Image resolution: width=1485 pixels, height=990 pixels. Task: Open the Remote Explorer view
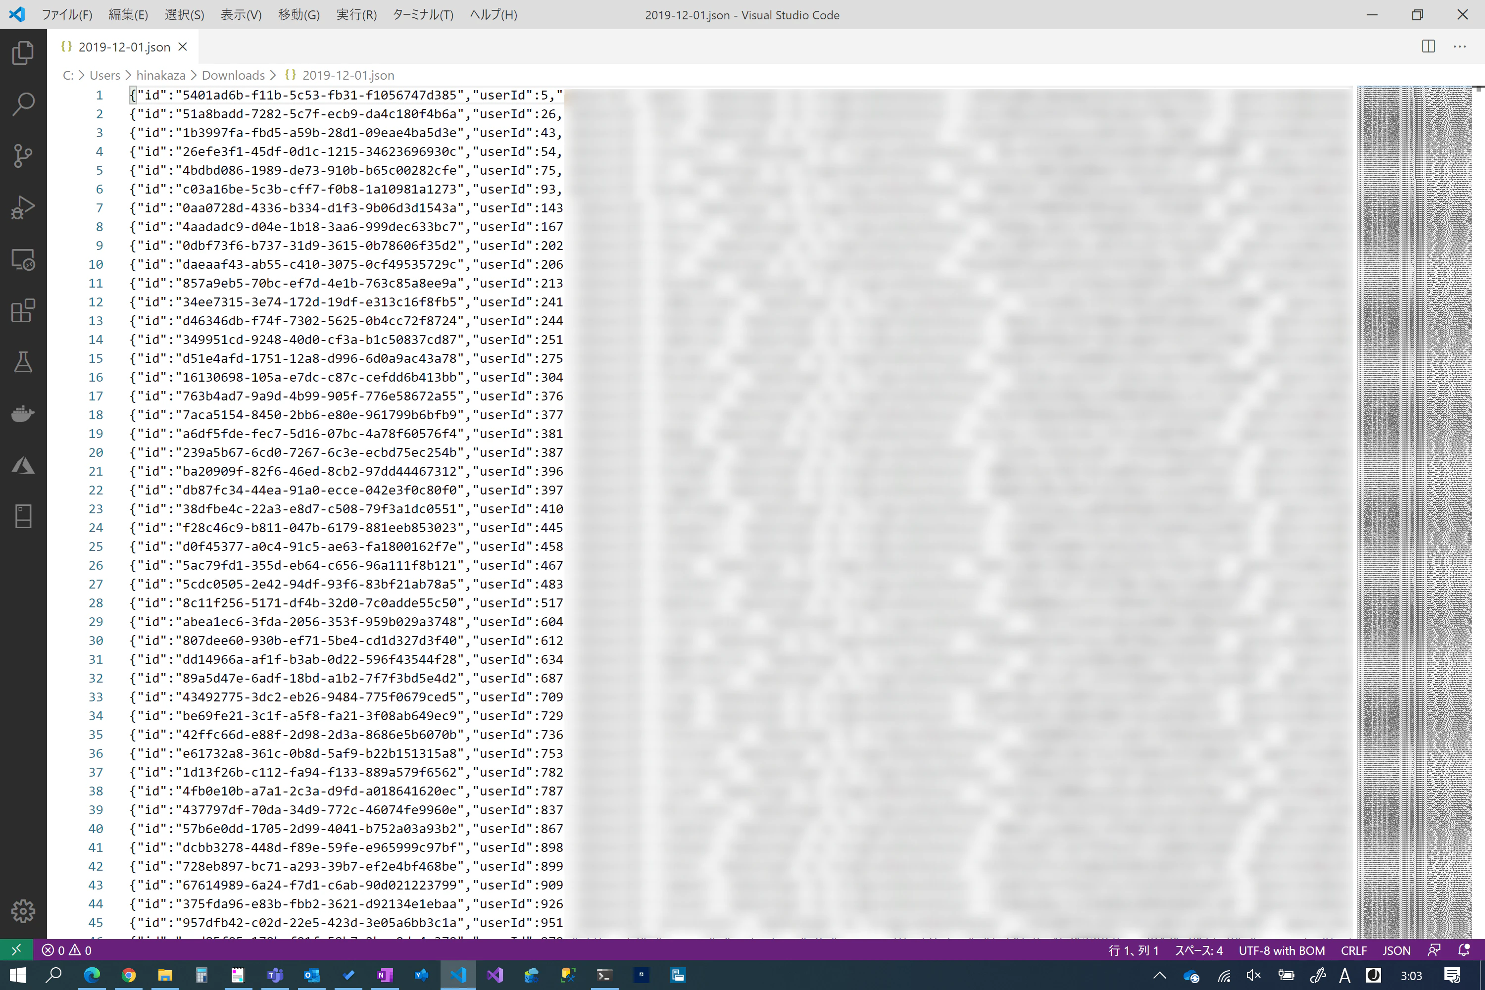pyautogui.click(x=23, y=259)
